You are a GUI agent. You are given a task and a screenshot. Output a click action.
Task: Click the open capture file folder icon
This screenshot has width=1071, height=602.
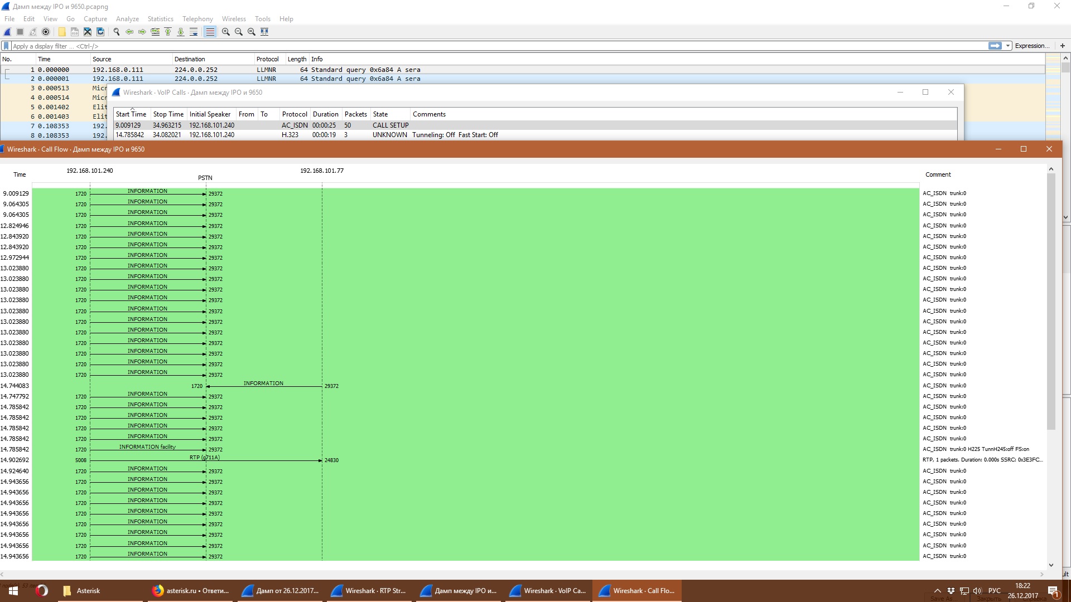[x=62, y=32]
